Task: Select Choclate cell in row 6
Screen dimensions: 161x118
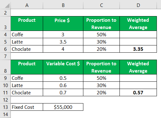Action: pyautogui.click(x=27, y=49)
